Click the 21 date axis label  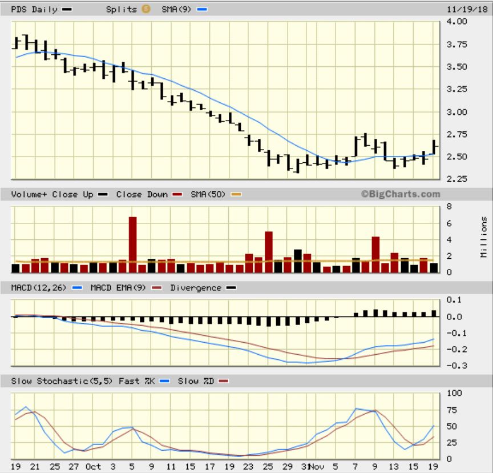click(x=35, y=466)
